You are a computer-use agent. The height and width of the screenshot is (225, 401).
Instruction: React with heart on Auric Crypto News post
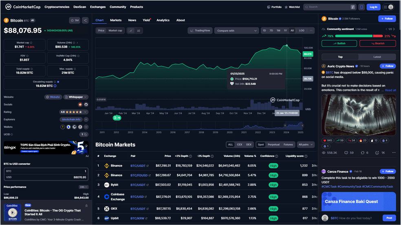point(327,141)
